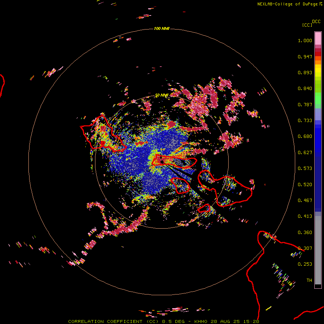
Task: Click the 0.307 colorbar value label
Action: click(305, 248)
